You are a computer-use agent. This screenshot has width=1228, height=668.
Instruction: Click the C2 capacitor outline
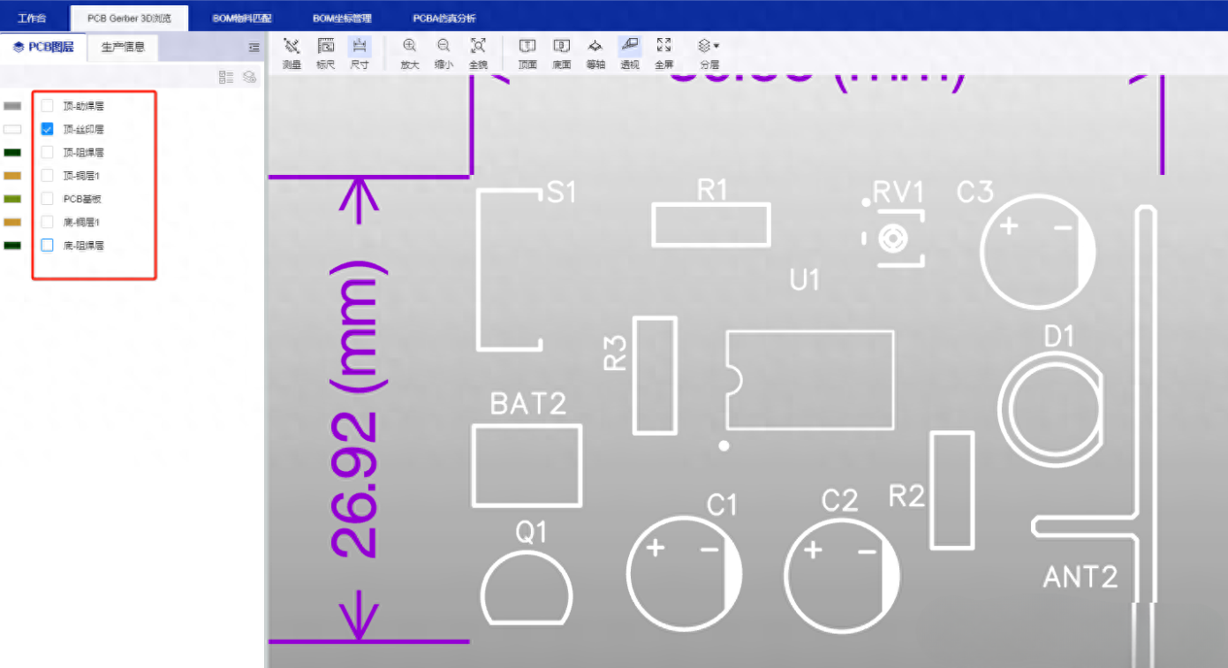coord(843,574)
